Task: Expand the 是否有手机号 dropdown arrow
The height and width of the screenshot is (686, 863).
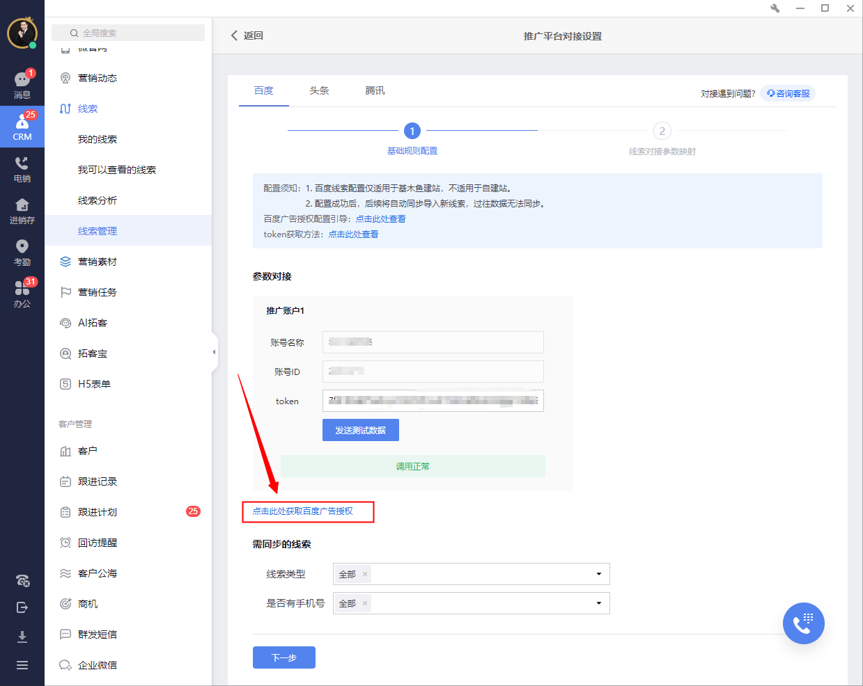Action: pos(598,603)
